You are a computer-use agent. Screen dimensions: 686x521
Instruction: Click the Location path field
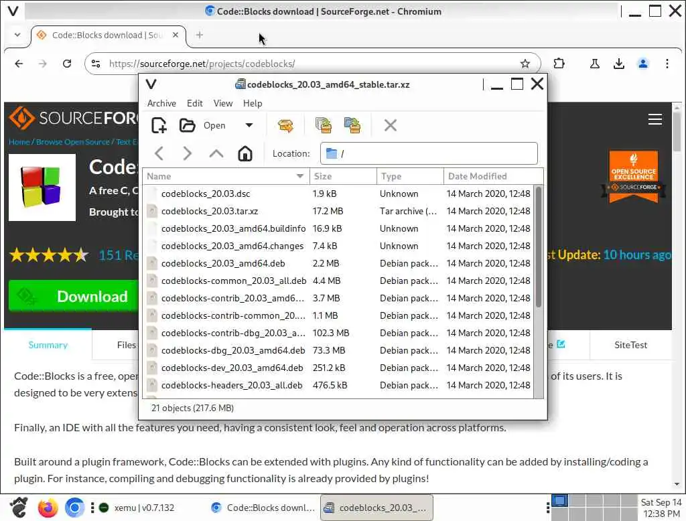(x=429, y=153)
